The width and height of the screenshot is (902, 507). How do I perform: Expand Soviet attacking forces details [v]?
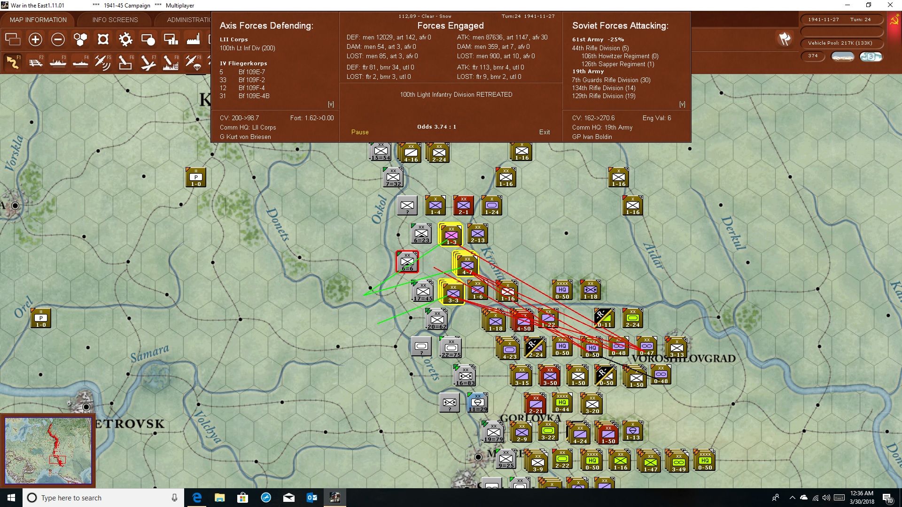[682, 104]
